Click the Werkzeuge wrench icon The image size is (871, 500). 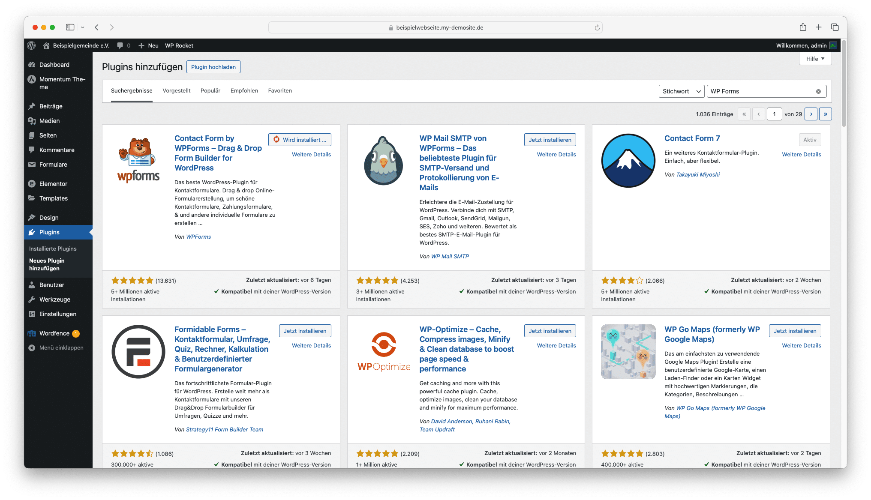tap(32, 299)
